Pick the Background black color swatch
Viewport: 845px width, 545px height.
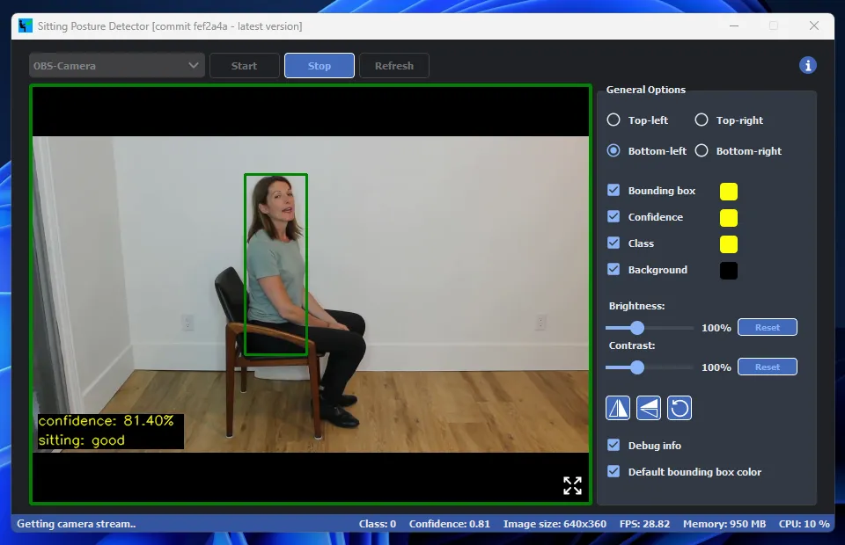click(x=729, y=270)
